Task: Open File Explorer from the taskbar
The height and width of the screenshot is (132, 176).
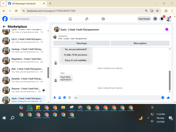Action: click(63, 108)
